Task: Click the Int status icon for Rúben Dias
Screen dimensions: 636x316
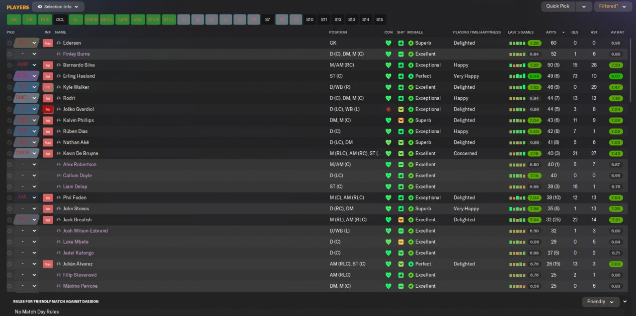Action: pyautogui.click(x=48, y=131)
